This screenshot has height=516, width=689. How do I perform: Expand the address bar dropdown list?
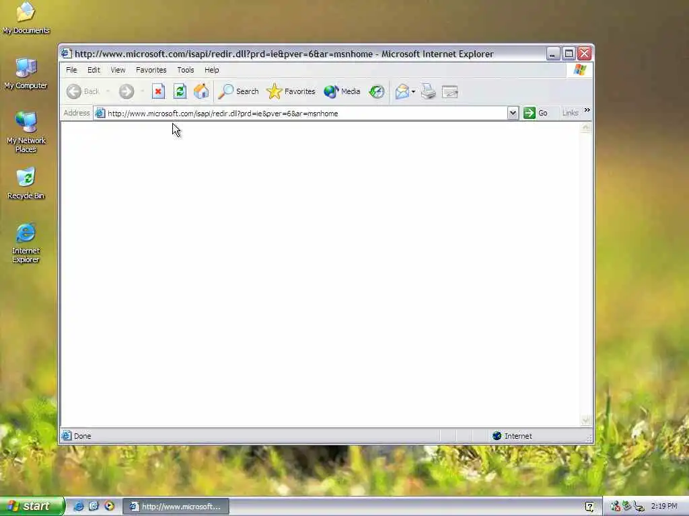pos(512,113)
